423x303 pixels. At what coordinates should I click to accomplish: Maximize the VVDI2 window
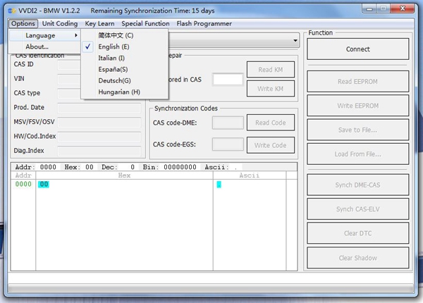383,9
